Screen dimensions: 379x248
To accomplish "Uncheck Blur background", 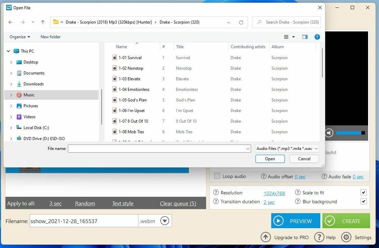I will 364,201.
